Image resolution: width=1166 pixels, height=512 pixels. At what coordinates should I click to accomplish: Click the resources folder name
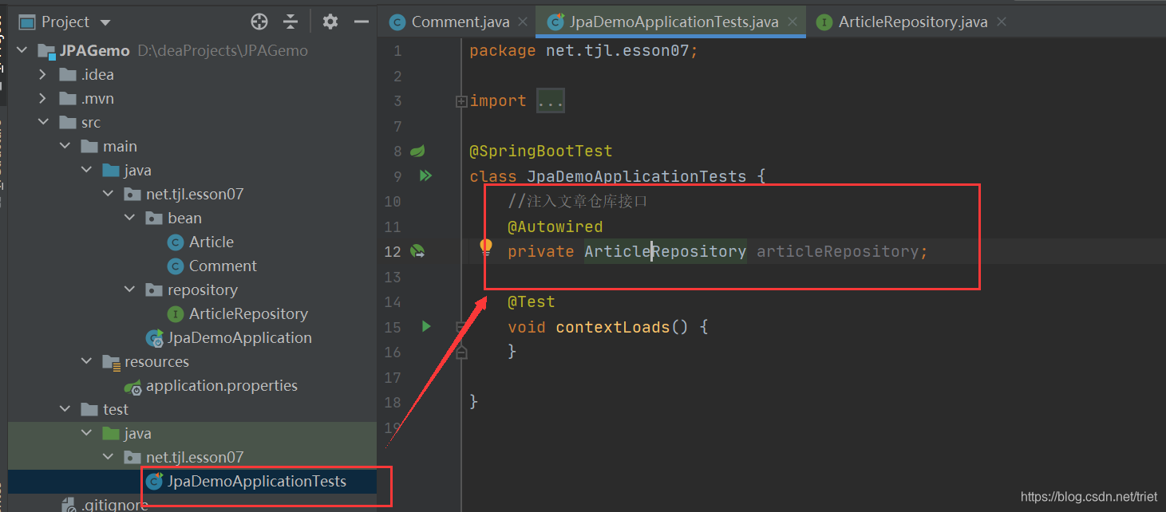[156, 361]
